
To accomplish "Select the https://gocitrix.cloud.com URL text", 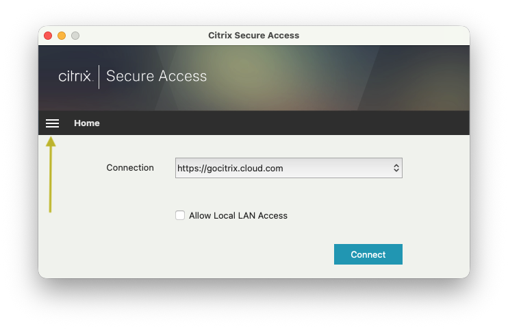I will (230, 168).
